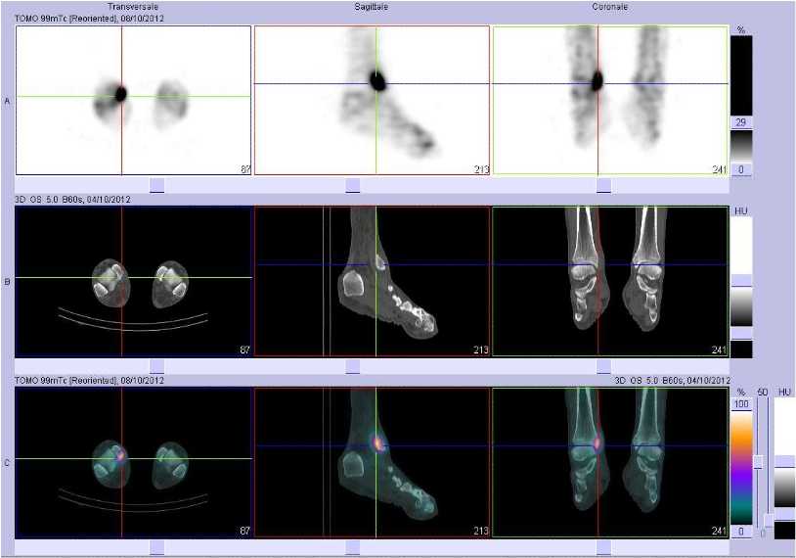
Task: Click the row B HU grayscale gradient bar
Action: tap(741, 307)
